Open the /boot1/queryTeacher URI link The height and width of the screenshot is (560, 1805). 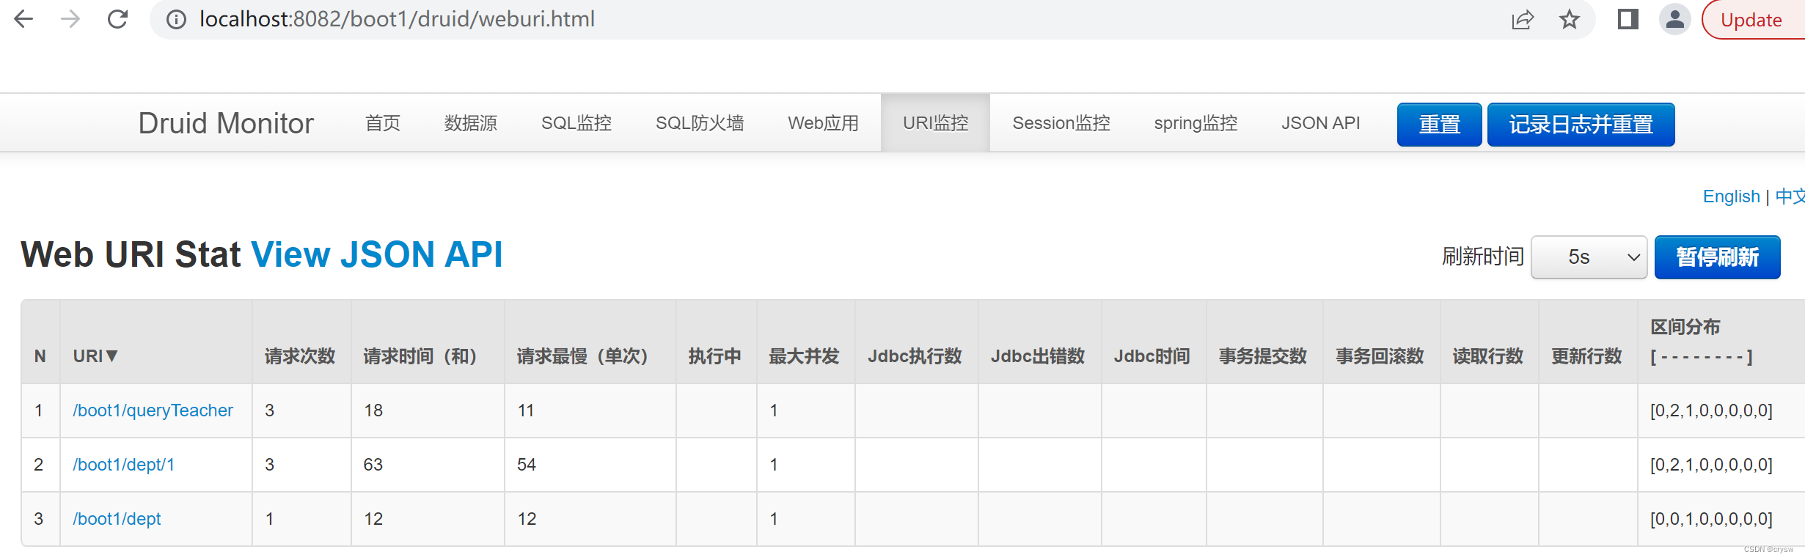click(x=153, y=410)
